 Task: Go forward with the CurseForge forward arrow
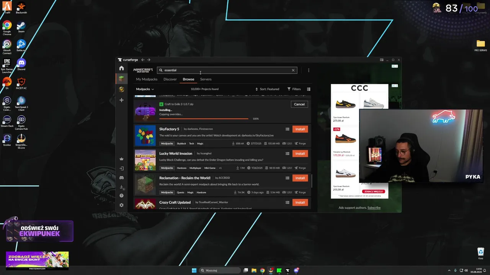[149, 60]
